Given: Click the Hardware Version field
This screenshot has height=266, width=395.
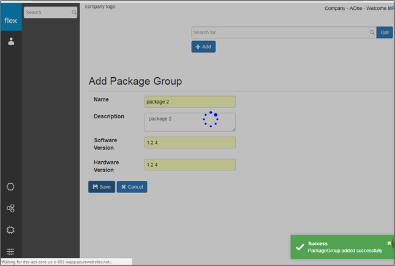Looking at the screenshot, I should pyautogui.click(x=190, y=165).
